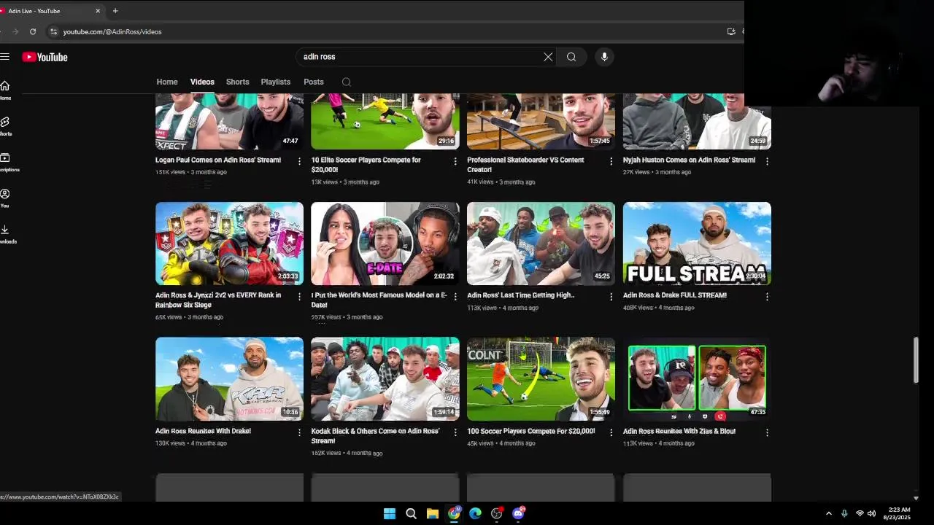Screen dimensions: 934x525
Task: Open a new browser tab with plus
Action: pyautogui.click(x=115, y=11)
